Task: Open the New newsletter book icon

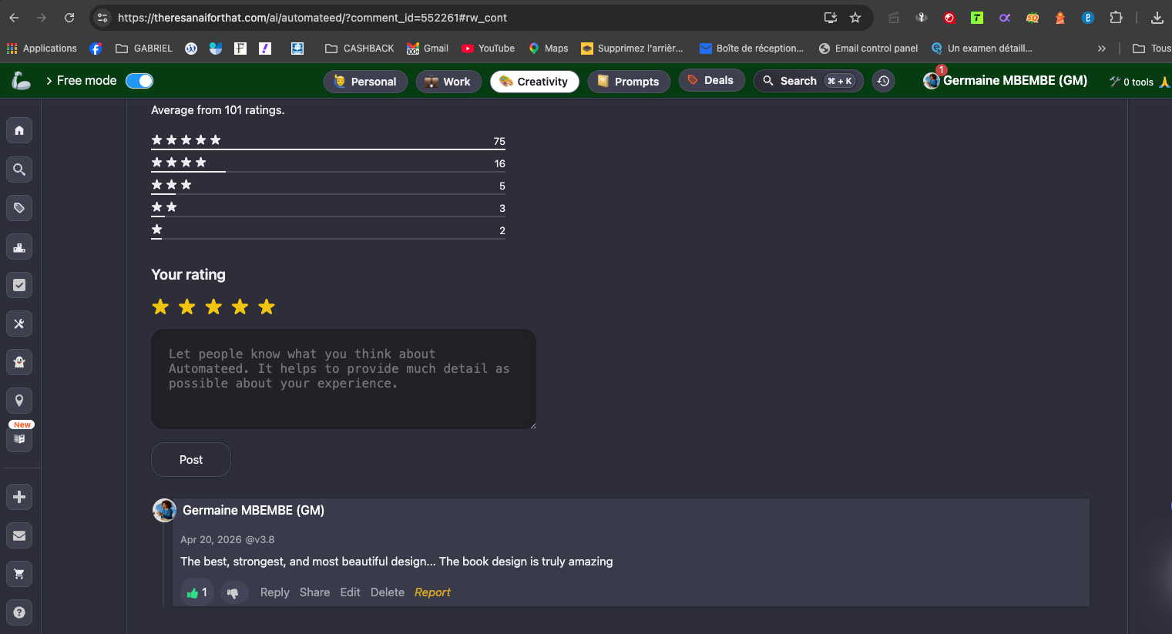Action: [19, 439]
